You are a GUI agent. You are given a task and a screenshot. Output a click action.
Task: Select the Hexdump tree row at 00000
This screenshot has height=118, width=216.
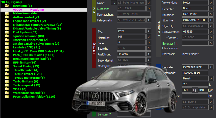coord(43,10)
